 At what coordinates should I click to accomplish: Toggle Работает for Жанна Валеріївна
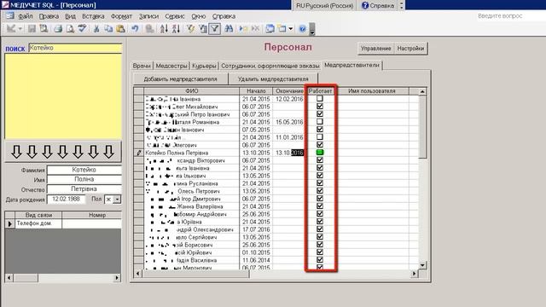[x=320, y=206]
